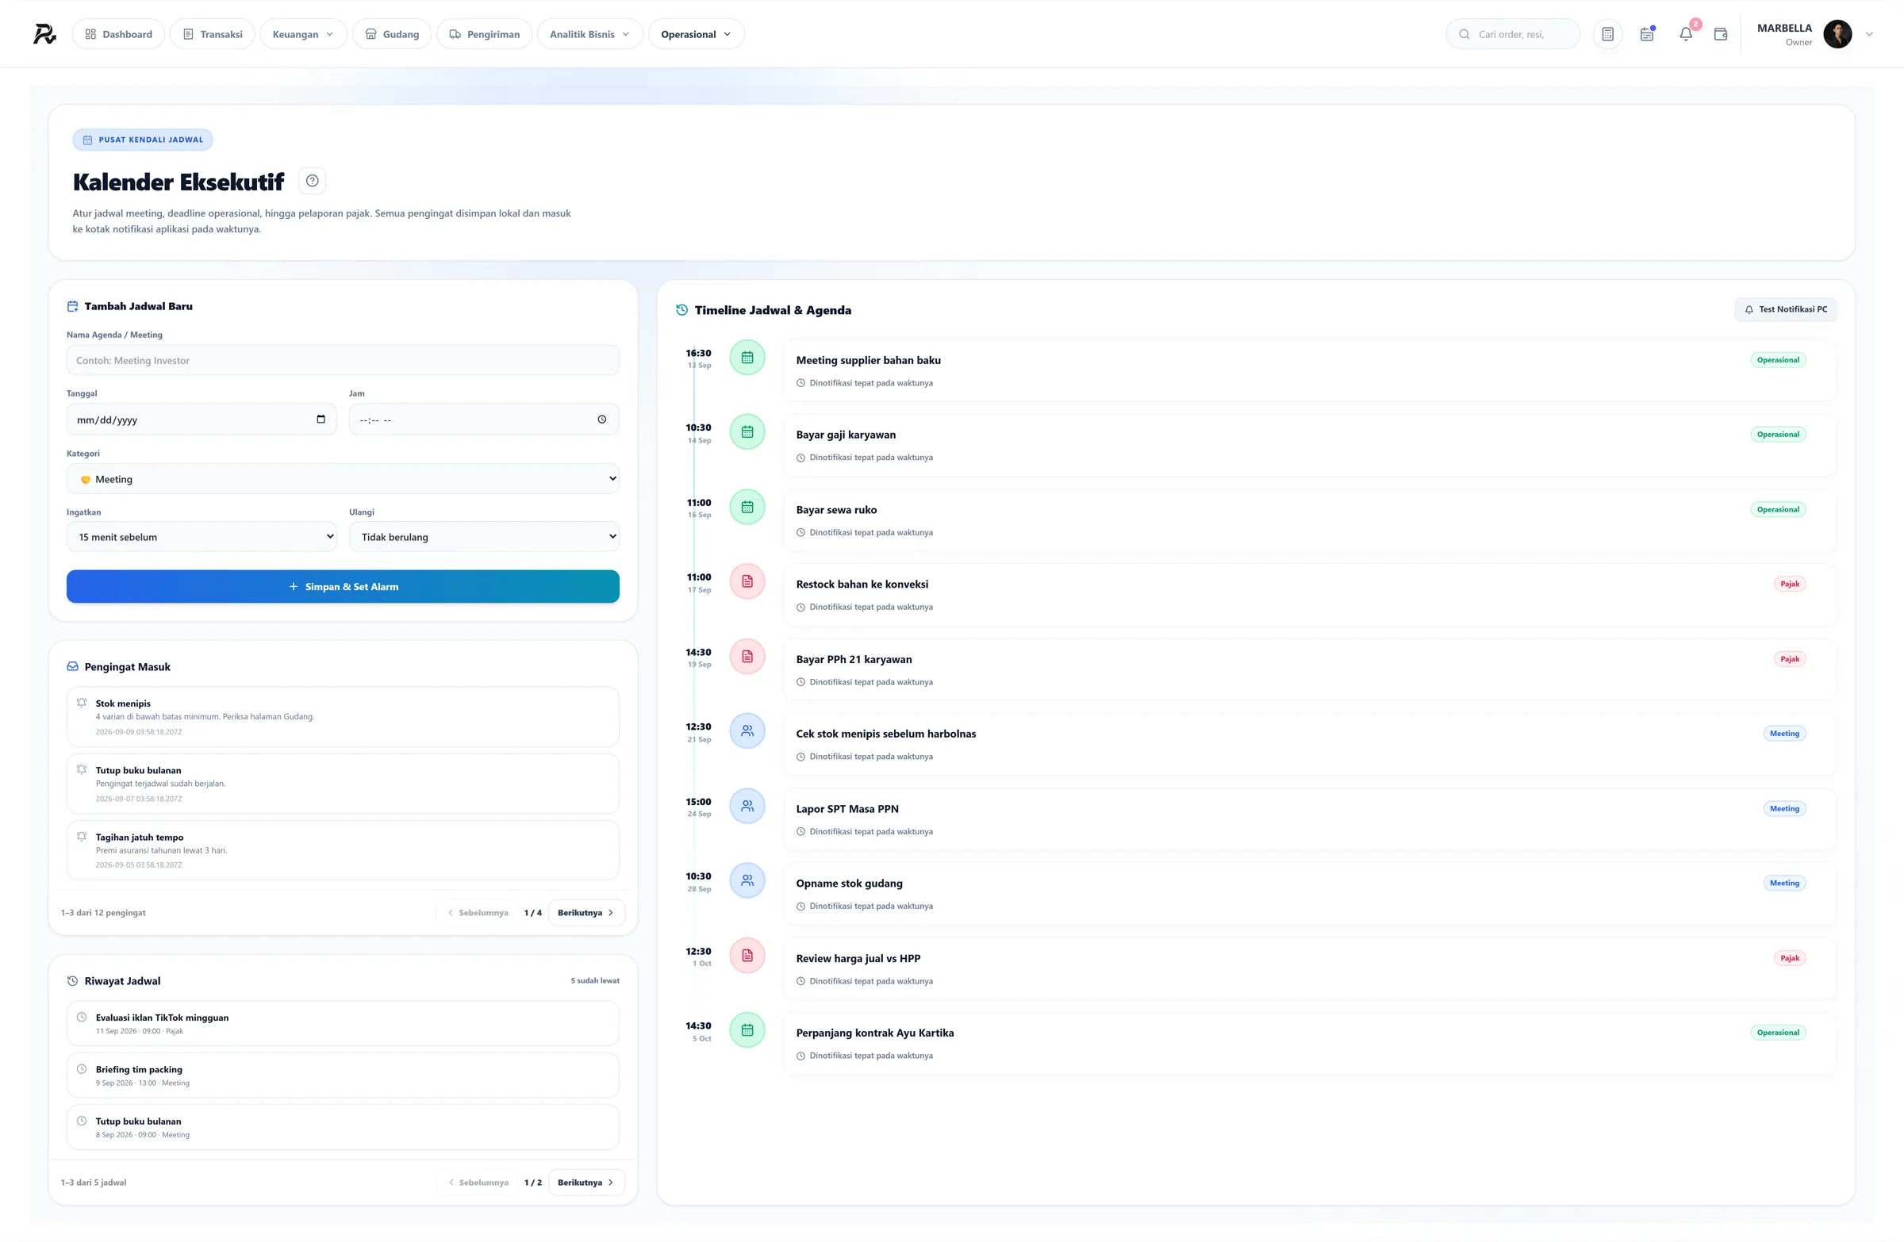Click the help icon beside Kalender Eksekutif

(312, 181)
